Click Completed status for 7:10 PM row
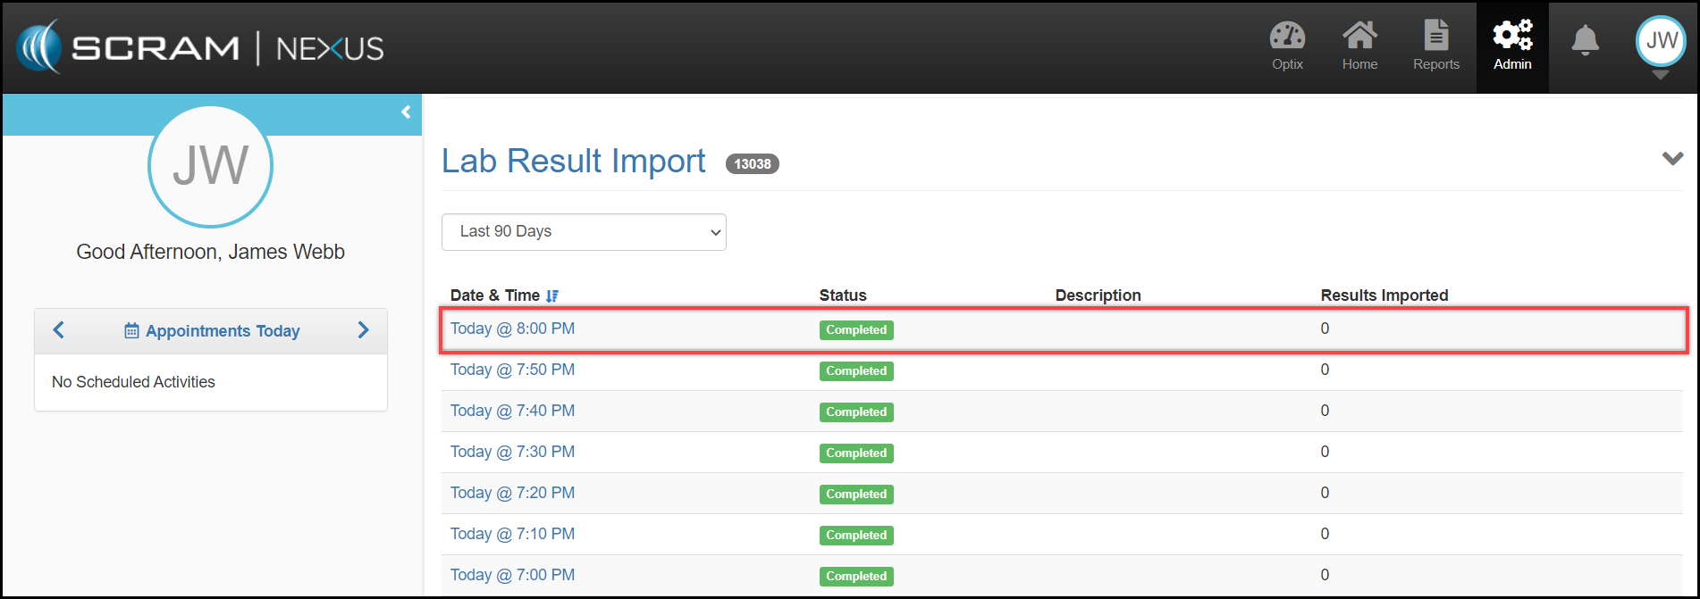This screenshot has height=599, width=1700. click(855, 536)
